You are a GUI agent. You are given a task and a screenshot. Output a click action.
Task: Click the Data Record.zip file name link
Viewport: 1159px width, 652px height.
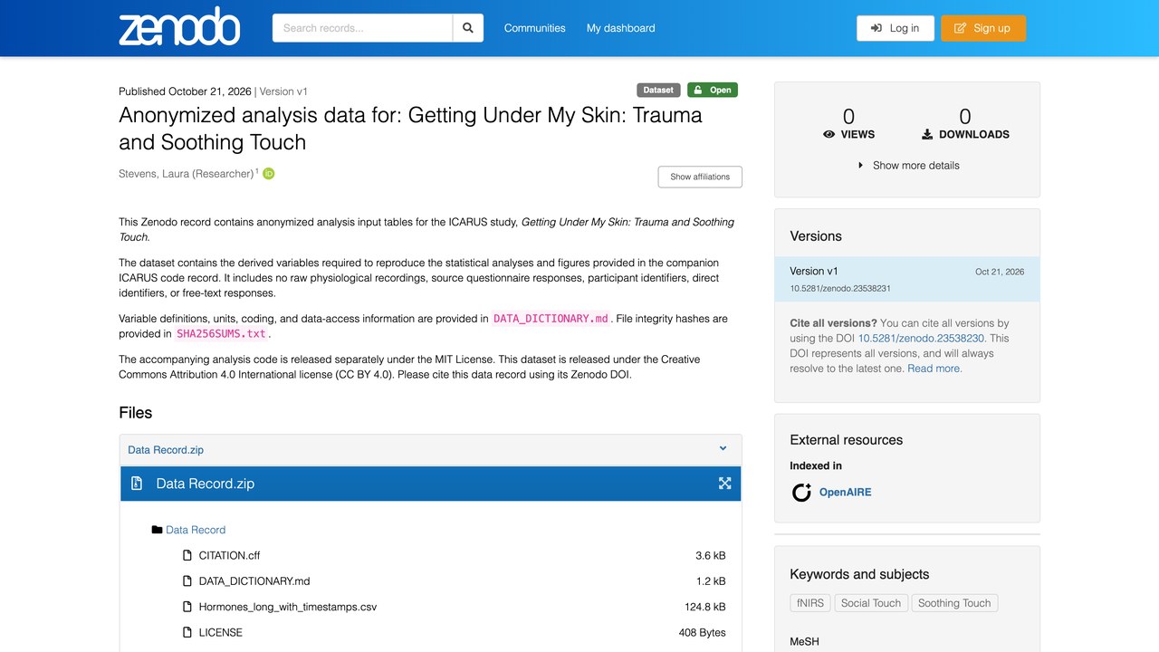pos(166,450)
